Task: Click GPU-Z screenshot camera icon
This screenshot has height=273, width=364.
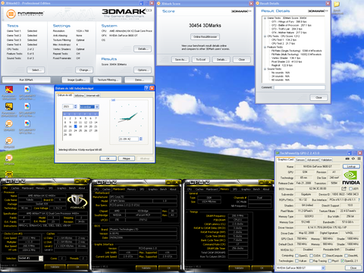Action: (347, 159)
